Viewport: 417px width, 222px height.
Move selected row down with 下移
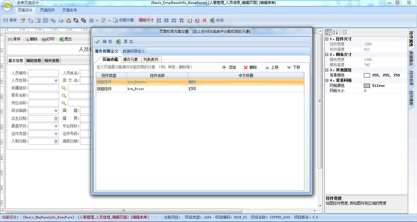point(294,67)
